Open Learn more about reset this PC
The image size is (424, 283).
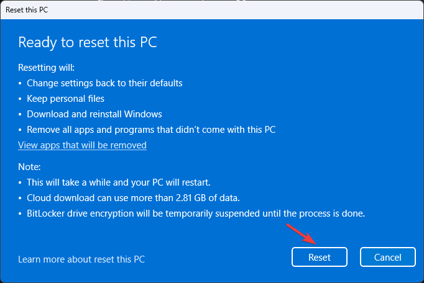81,259
